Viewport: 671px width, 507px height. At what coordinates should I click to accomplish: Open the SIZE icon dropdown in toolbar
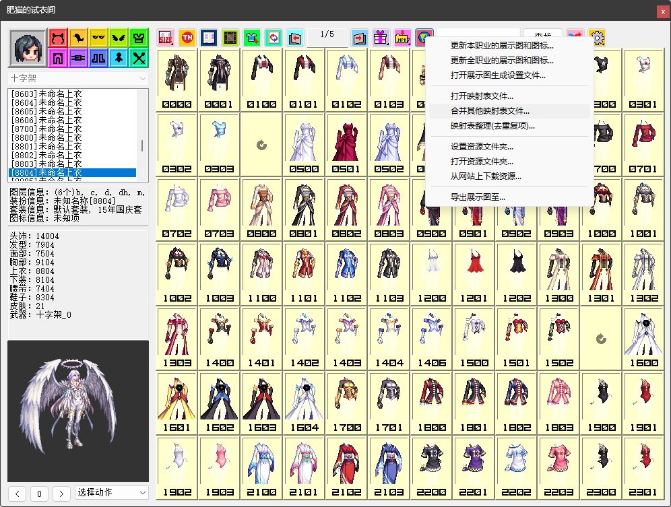coord(166,37)
